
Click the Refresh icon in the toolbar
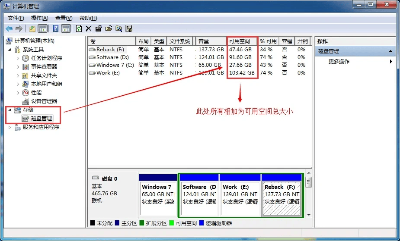pos(79,28)
